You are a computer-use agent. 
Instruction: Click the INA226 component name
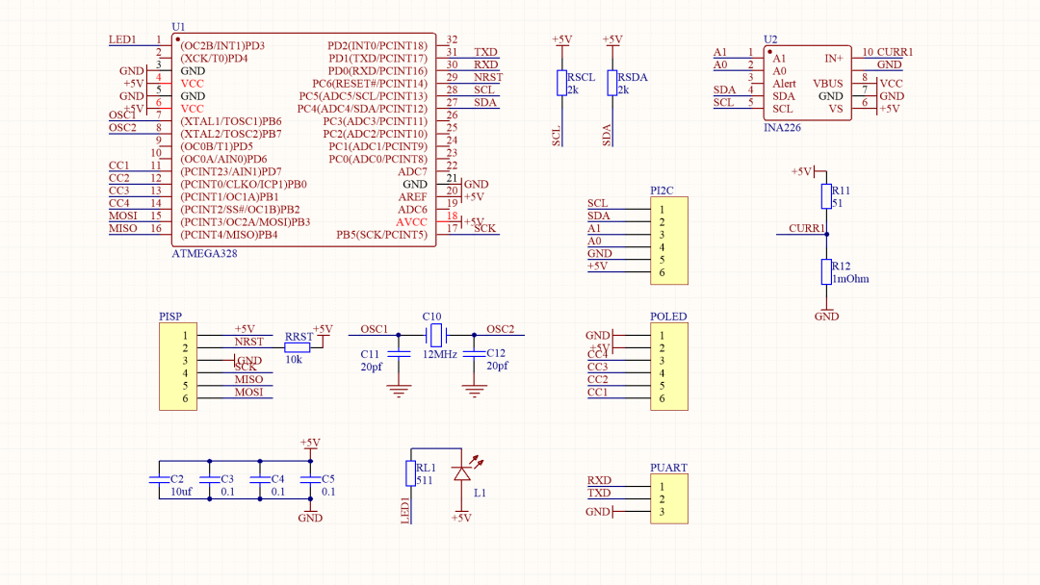tap(782, 127)
